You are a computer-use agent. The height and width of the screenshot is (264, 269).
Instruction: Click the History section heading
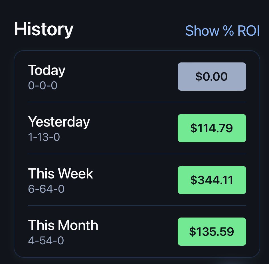pos(44,29)
